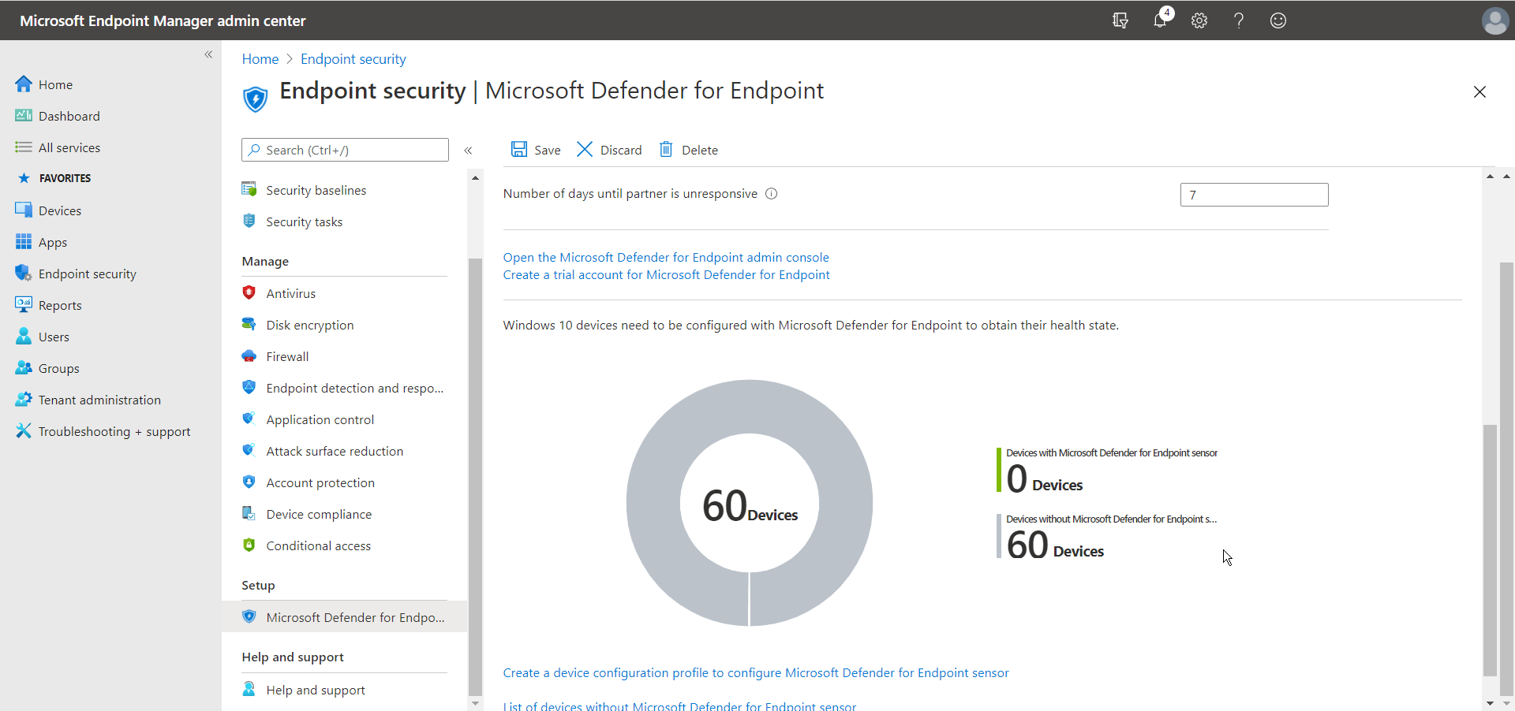Click the content pane scroll down arrow

click(1490, 703)
